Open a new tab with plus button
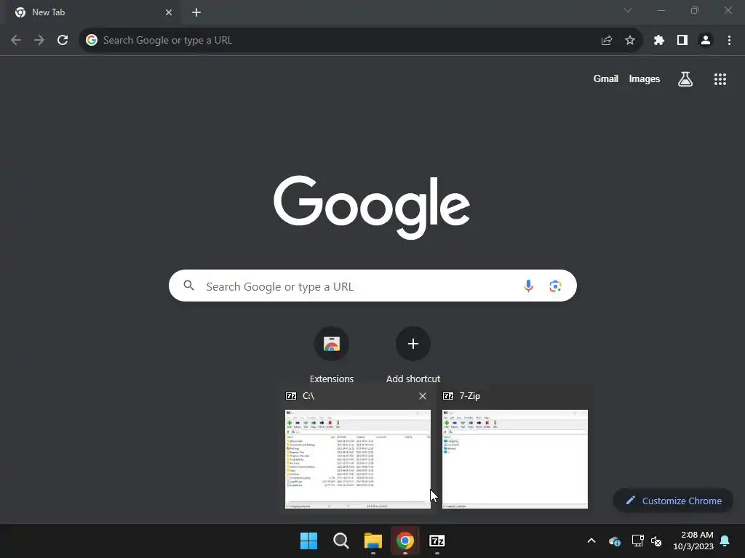Screen dimensions: 745x558 coord(196,12)
